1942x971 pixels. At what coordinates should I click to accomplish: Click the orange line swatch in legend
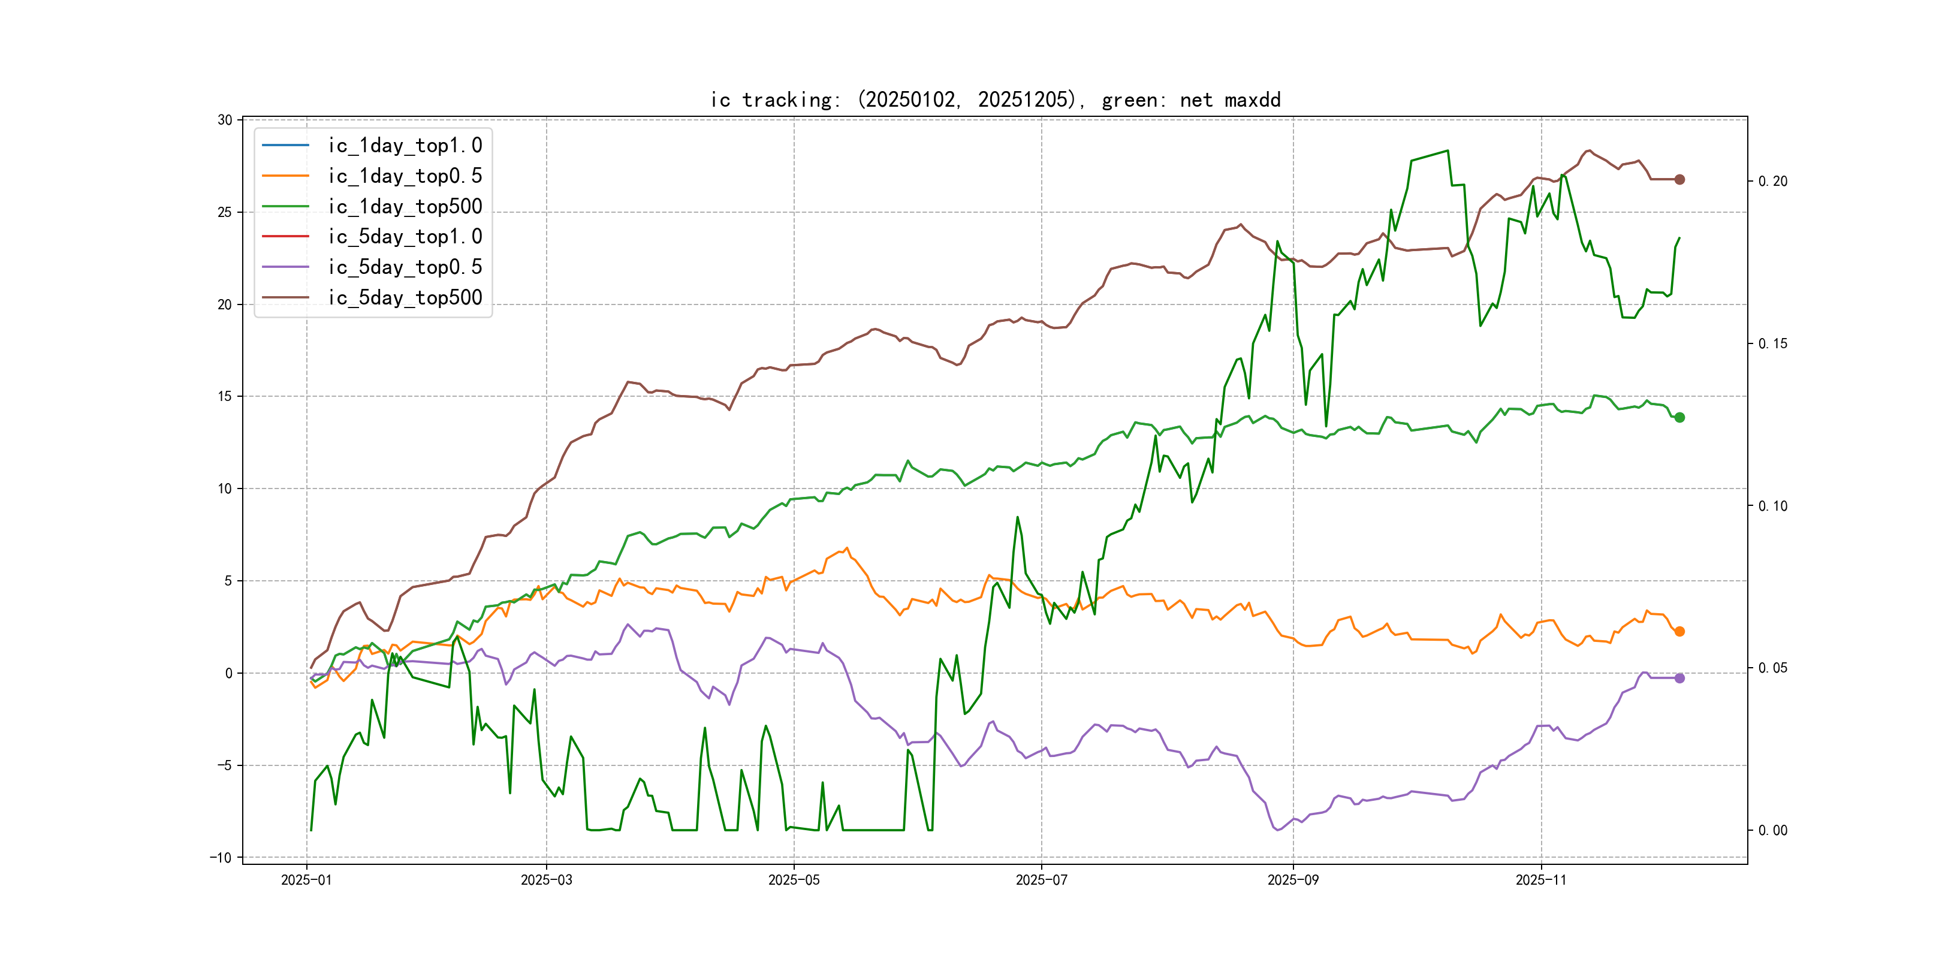(285, 176)
